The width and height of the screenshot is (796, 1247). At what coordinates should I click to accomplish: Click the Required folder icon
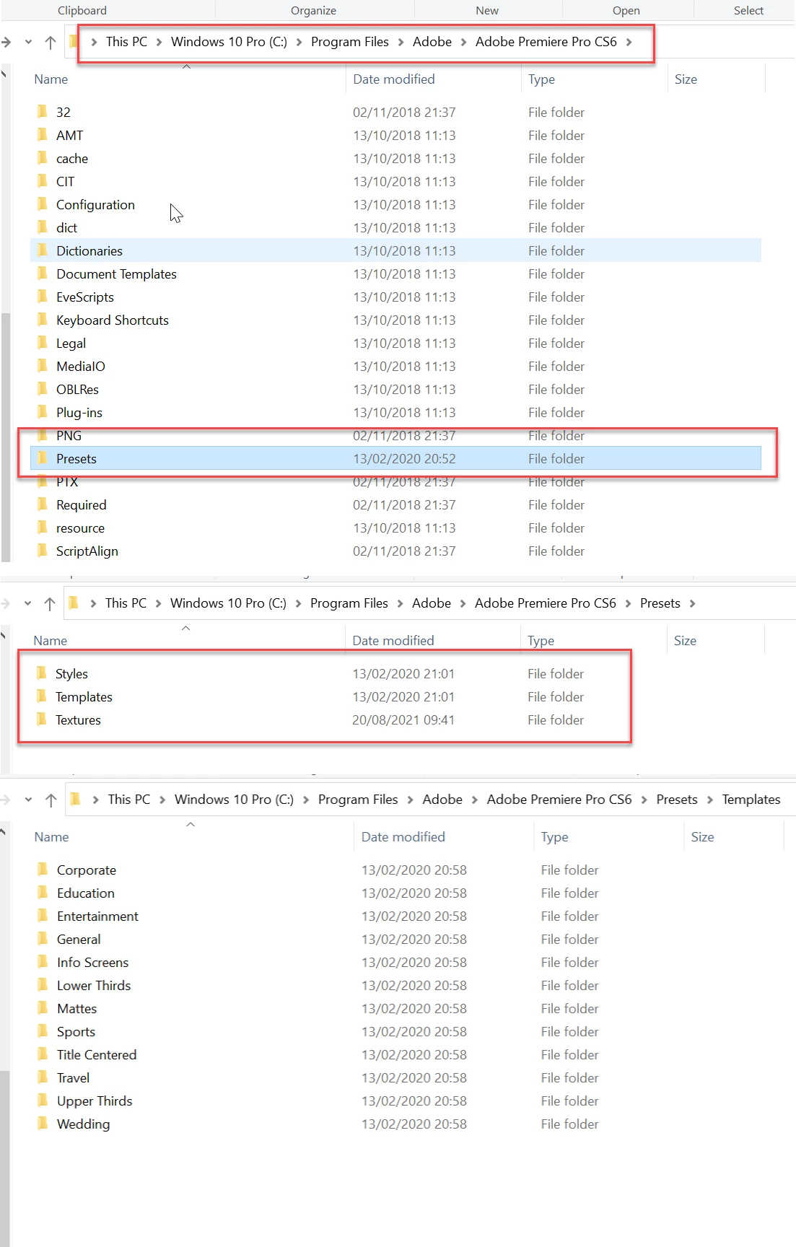click(43, 504)
